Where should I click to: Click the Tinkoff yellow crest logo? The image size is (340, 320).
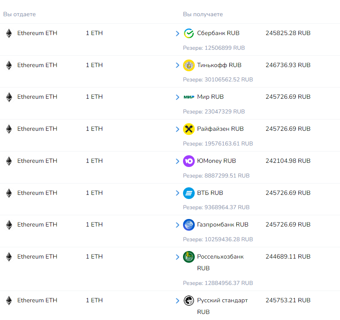(x=189, y=65)
